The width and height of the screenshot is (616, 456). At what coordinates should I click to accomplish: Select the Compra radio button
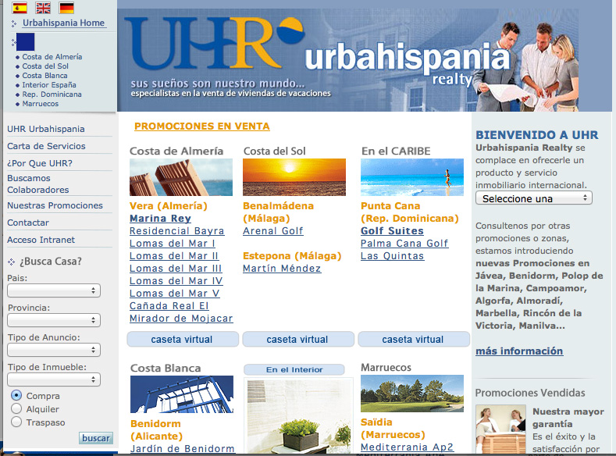coord(16,396)
